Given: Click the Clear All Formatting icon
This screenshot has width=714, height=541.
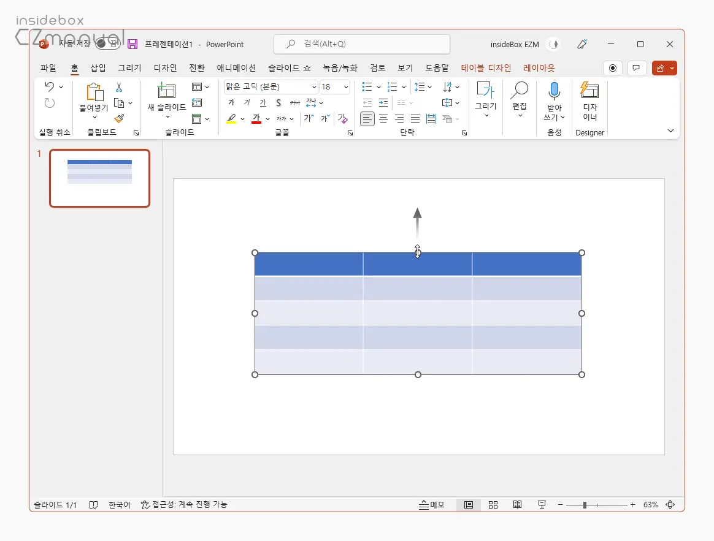Looking at the screenshot, I should click(x=342, y=118).
